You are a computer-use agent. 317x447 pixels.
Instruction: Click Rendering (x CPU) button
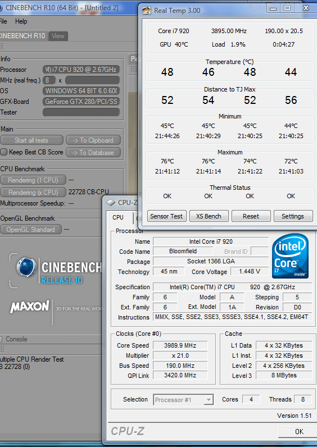tap(33, 193)
